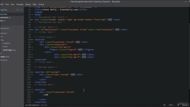Toggle fold arrow at line 81
Screen dimensions: 190x107
[32, 42]
